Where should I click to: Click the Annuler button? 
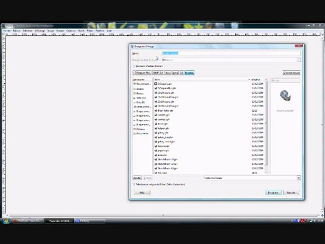(x=291, y=193)
